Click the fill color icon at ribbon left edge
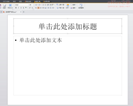This screenshot has height=106, width=133. pyautogui.click(x=1, y=5)
